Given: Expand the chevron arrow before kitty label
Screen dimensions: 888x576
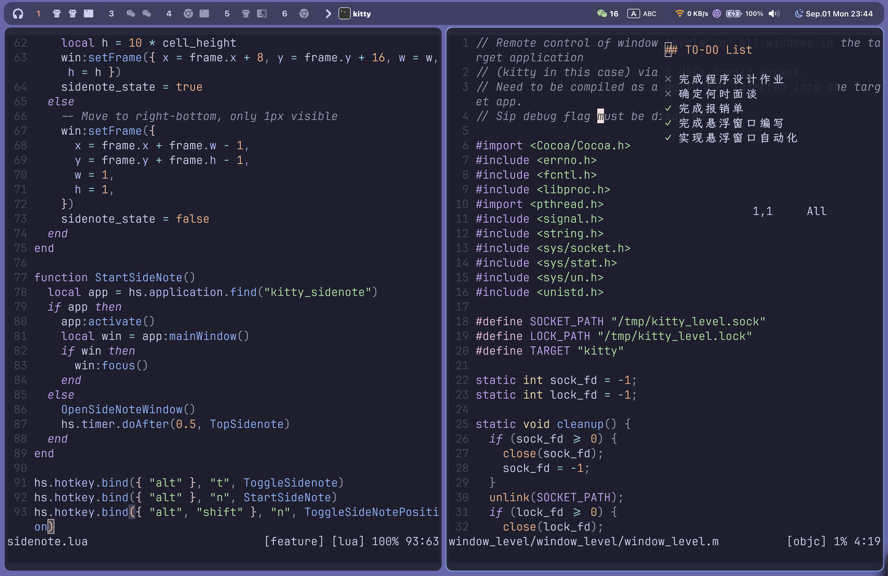Looking at the screenshot, I should (x=328, y=14).
